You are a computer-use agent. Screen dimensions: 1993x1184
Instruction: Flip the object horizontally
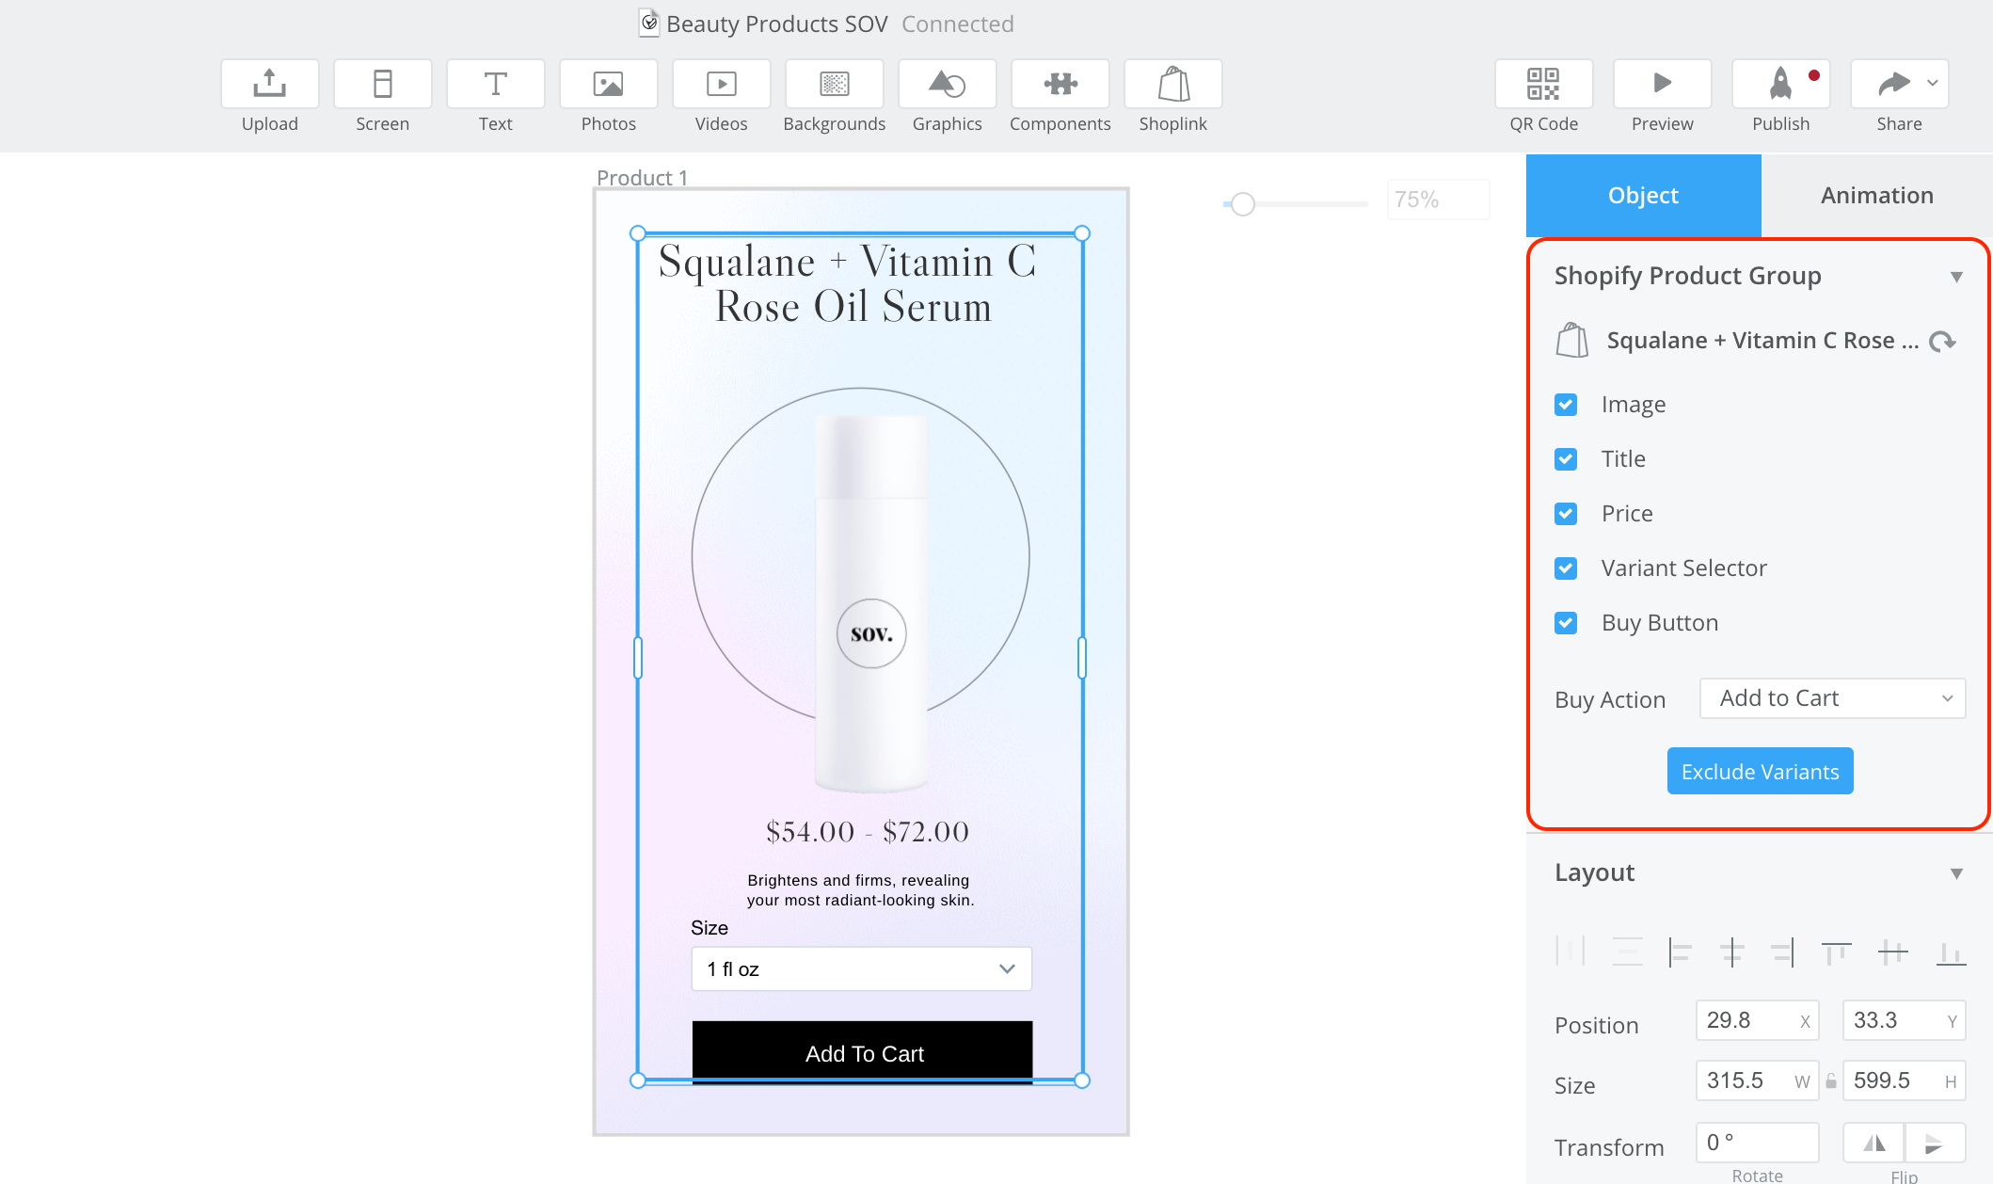[x=1874, y=1144]
